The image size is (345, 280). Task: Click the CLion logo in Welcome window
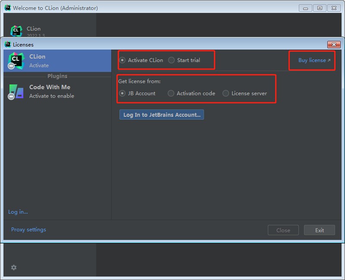16,31
